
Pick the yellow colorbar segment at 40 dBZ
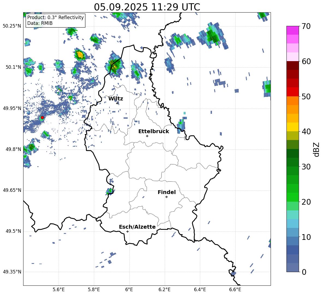click(x=293, y=127)
